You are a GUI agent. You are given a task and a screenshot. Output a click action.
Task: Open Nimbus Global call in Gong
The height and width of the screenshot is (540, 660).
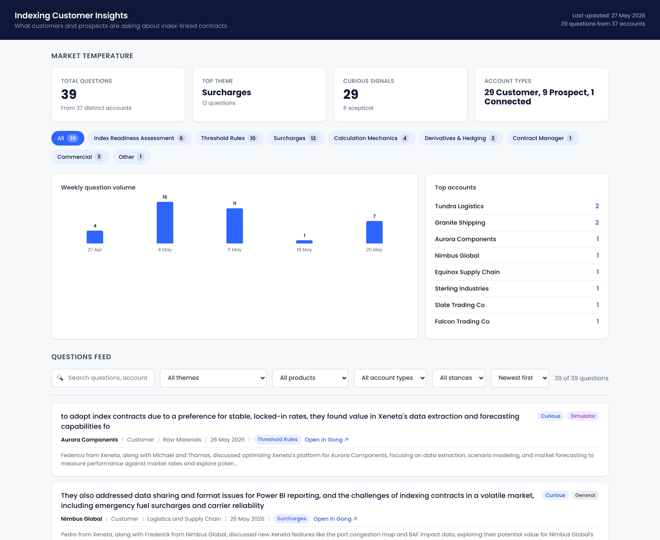[335, 519]
